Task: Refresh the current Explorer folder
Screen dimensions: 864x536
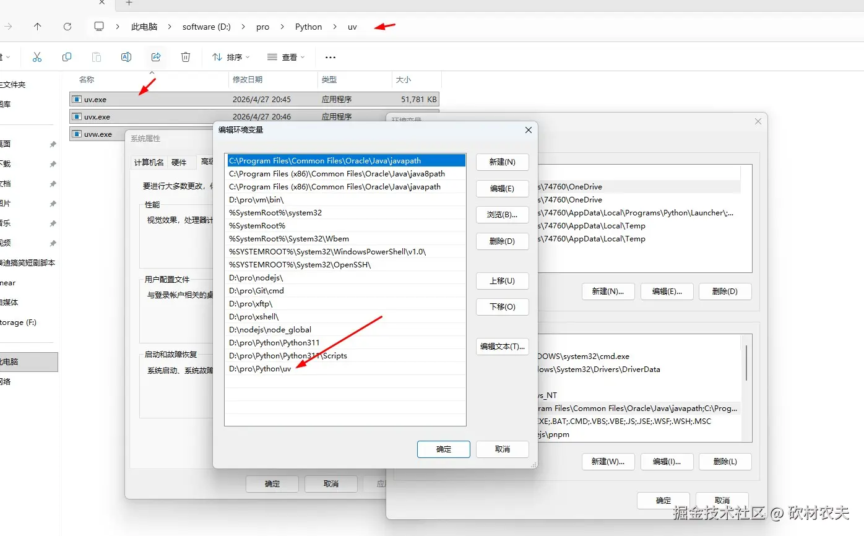Action: pos(67,27)
